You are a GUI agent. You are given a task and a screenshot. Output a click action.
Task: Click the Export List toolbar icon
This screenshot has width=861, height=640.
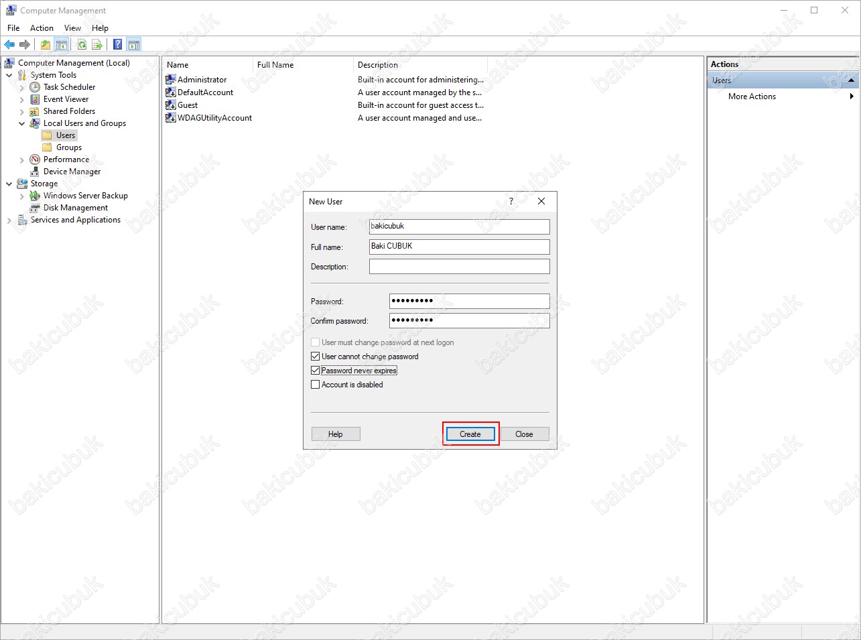97,45
